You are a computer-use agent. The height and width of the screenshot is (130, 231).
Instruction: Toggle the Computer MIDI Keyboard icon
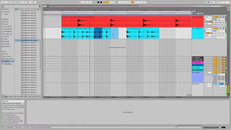tap(209, 2)
